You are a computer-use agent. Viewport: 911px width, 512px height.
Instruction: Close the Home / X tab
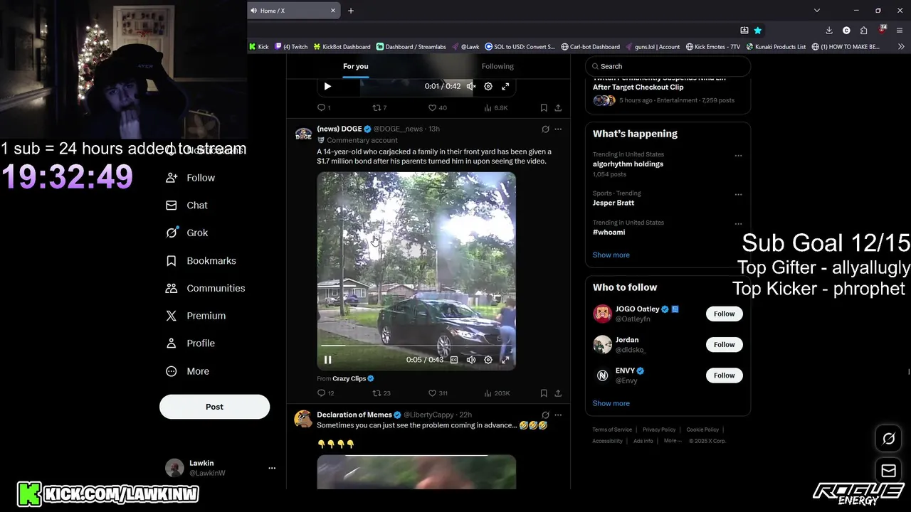point(333,11)
